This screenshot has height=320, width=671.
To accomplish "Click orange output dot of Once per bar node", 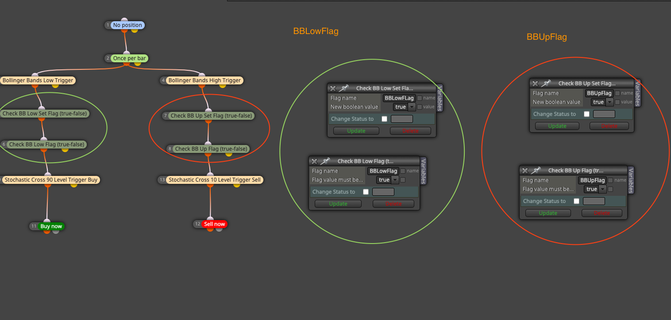I will tap(127, 64).
